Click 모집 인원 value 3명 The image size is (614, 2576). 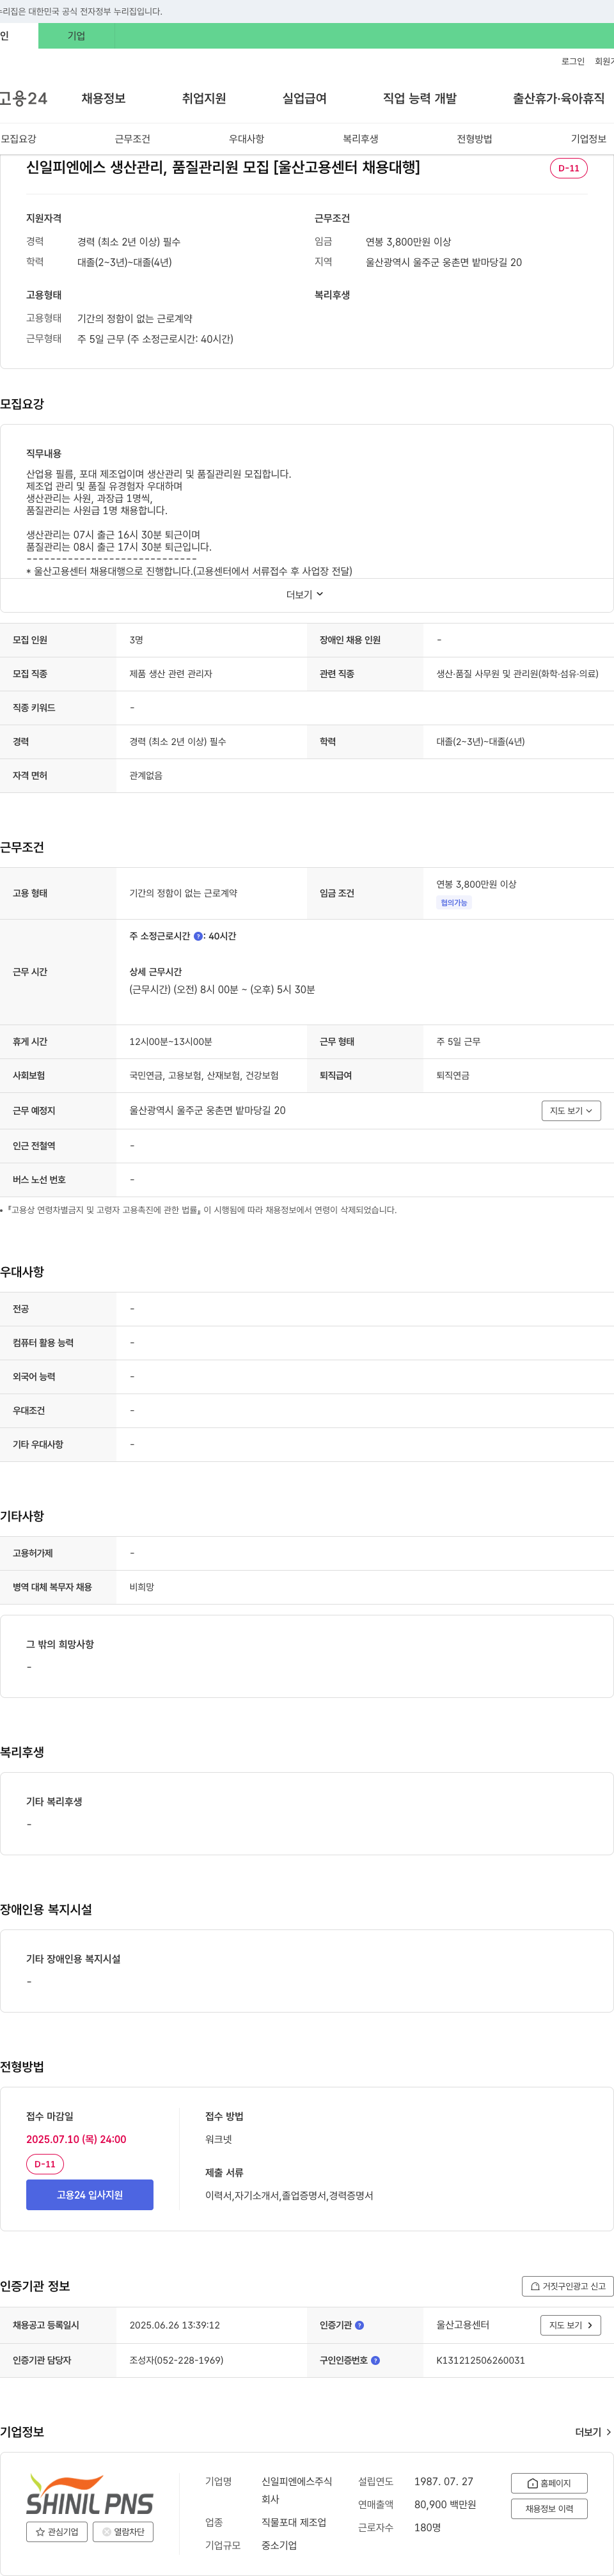[x=136, y=640]
